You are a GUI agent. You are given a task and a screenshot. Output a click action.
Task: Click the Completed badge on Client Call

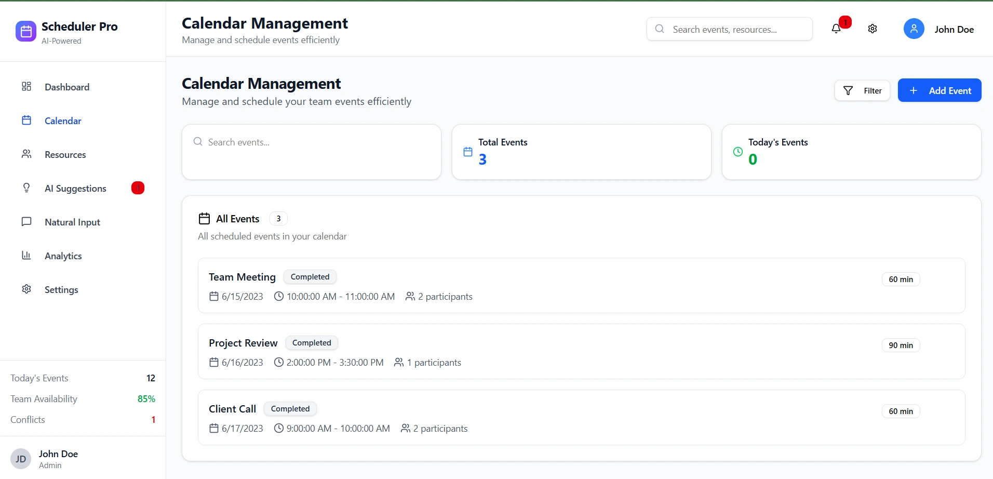[x=290, y=409]
